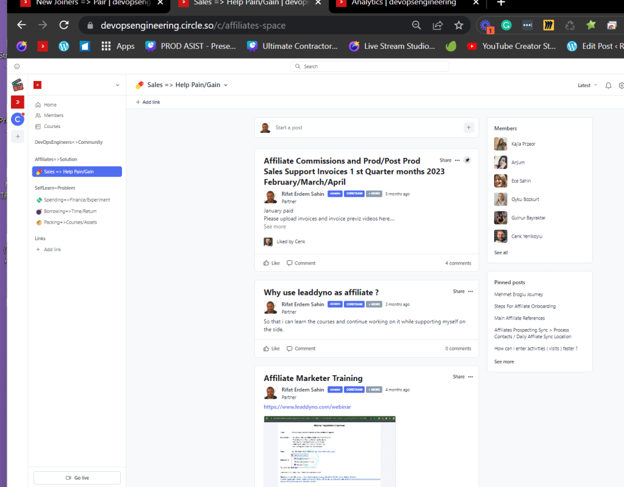Select the clapperboard community icon in rail
The height and width of the screenshot is (487, 624).
(18, 85)
